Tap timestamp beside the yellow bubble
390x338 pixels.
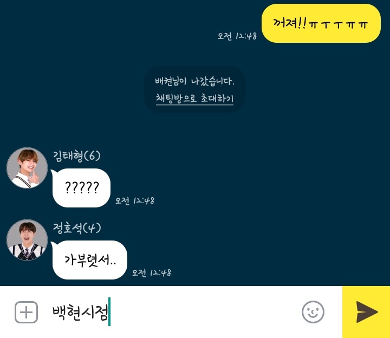[237, 36]
